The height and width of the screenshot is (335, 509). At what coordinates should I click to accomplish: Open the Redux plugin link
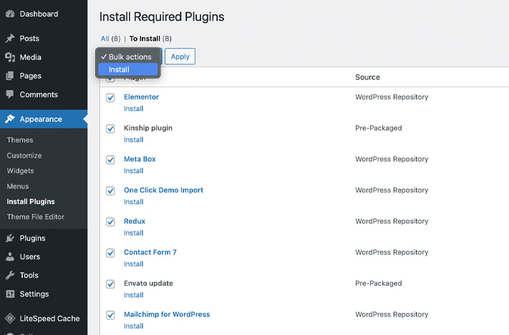click(x=135, y=221)
